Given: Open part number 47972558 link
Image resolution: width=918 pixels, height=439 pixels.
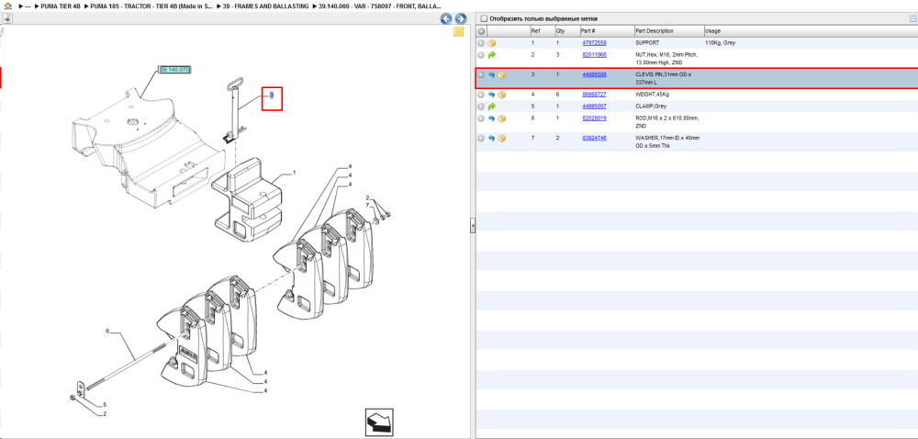Looking at the screenshot, I should [x=594, y=43].
